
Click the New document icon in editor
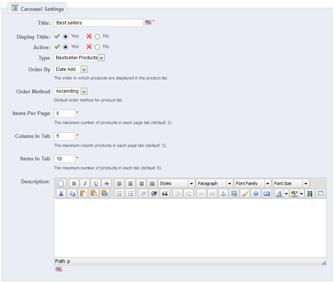point(61,183)
